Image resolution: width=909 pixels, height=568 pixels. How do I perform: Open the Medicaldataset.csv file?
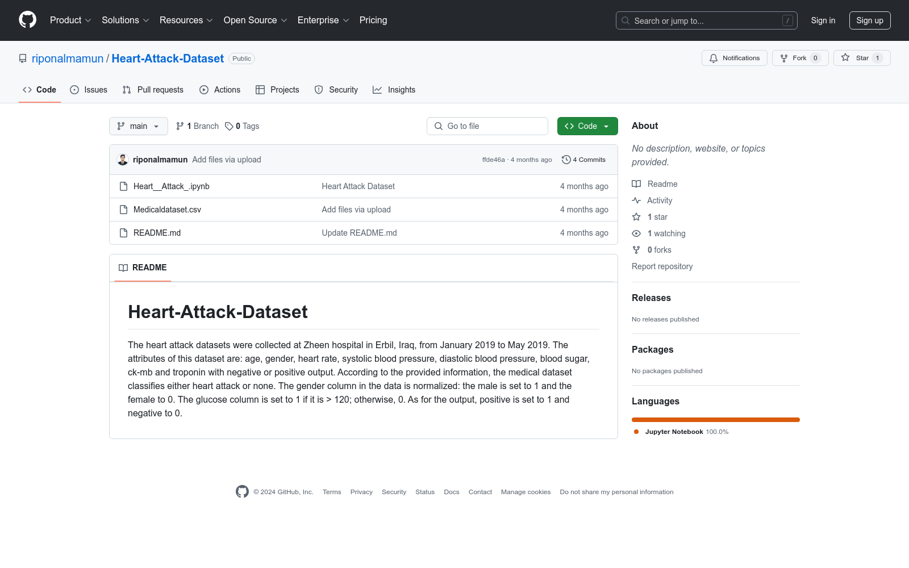(167, 210)
